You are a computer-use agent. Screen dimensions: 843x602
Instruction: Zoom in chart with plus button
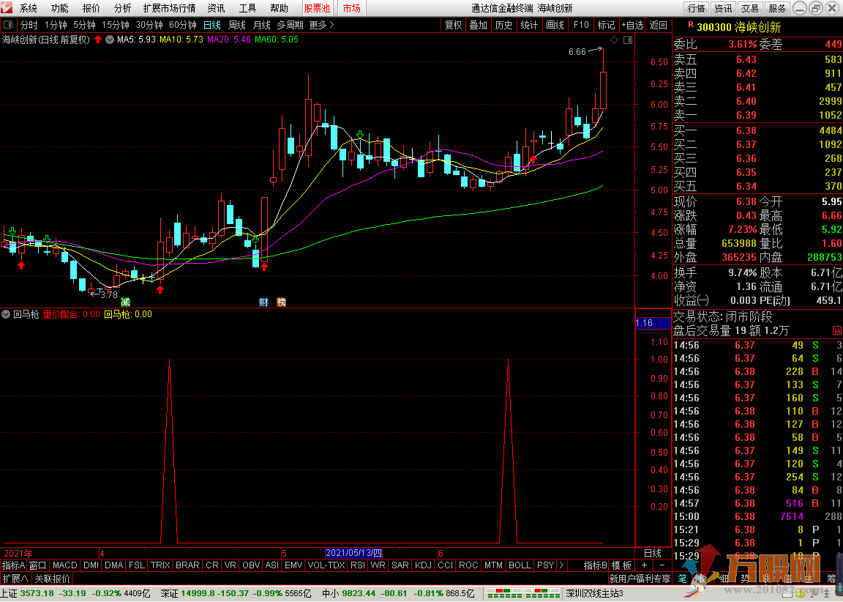pos(644,565)
